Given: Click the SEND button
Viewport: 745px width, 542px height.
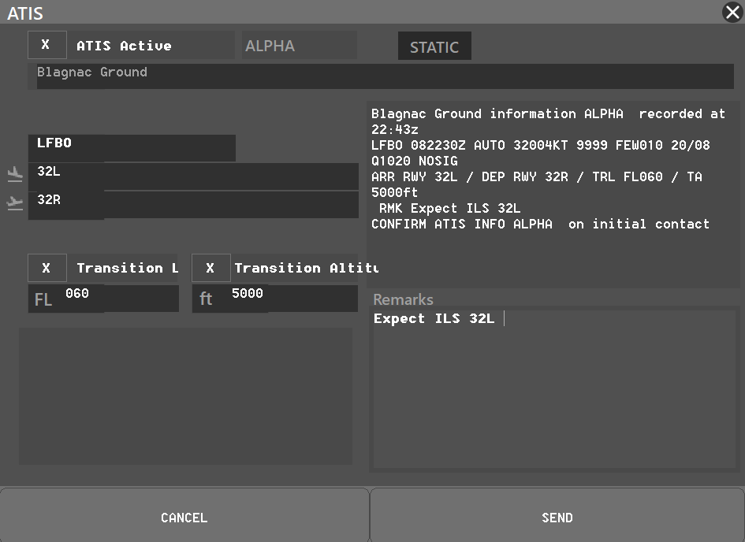Looking at the screenshot, I should [x=557, y=517].
